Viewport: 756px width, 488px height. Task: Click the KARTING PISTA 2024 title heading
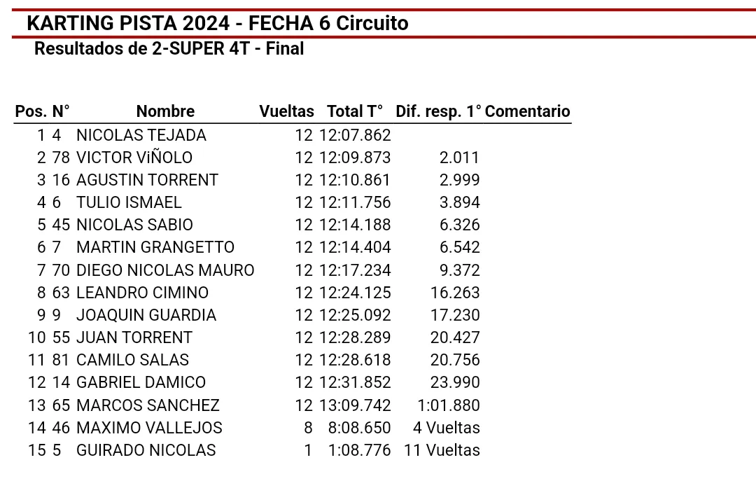pos(217,23)
